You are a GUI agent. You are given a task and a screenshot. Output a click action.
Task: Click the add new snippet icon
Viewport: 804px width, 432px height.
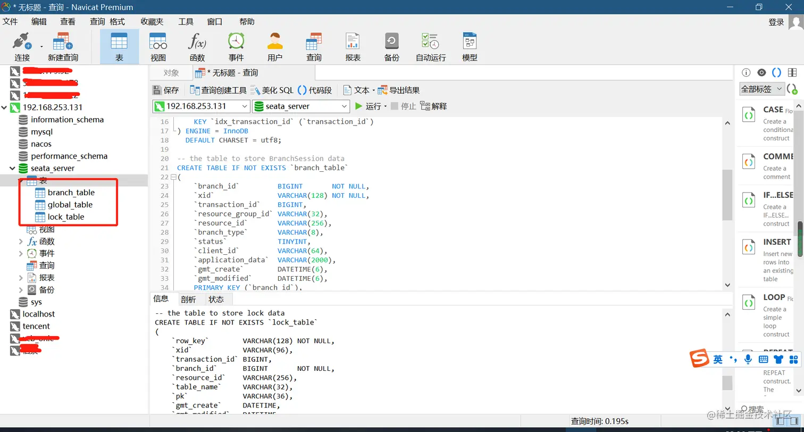tap(792, 89)
